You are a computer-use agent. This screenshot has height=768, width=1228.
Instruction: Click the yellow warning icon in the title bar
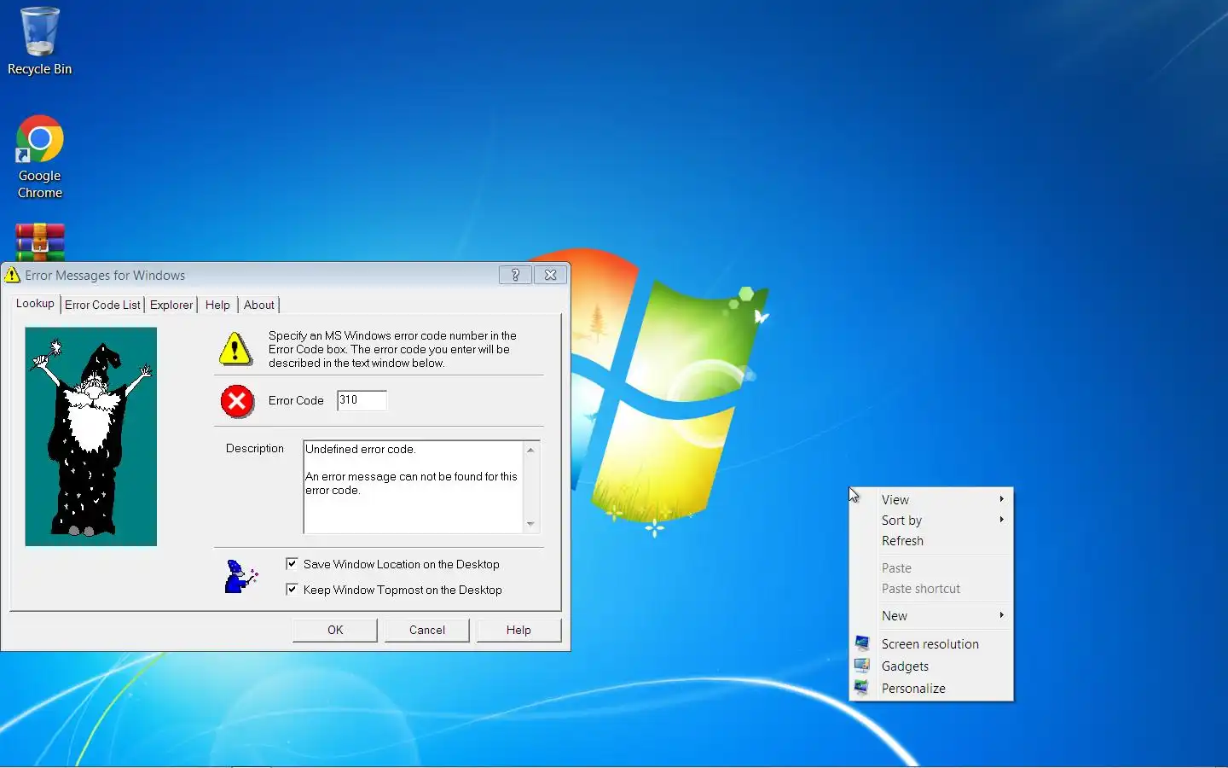tap(12, 275)
